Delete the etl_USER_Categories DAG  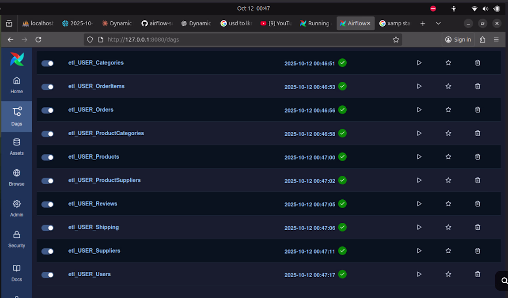tap(478, 63)
